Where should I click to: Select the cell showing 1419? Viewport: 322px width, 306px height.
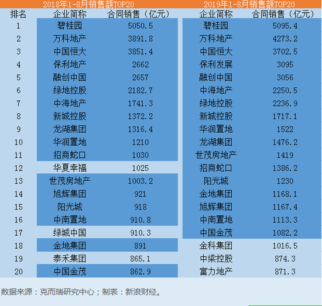(x=285, y=156)
